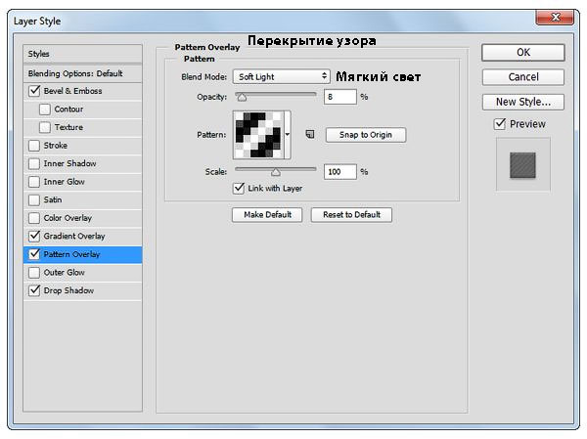Click the Scale percentage input field

click(339, 172)
